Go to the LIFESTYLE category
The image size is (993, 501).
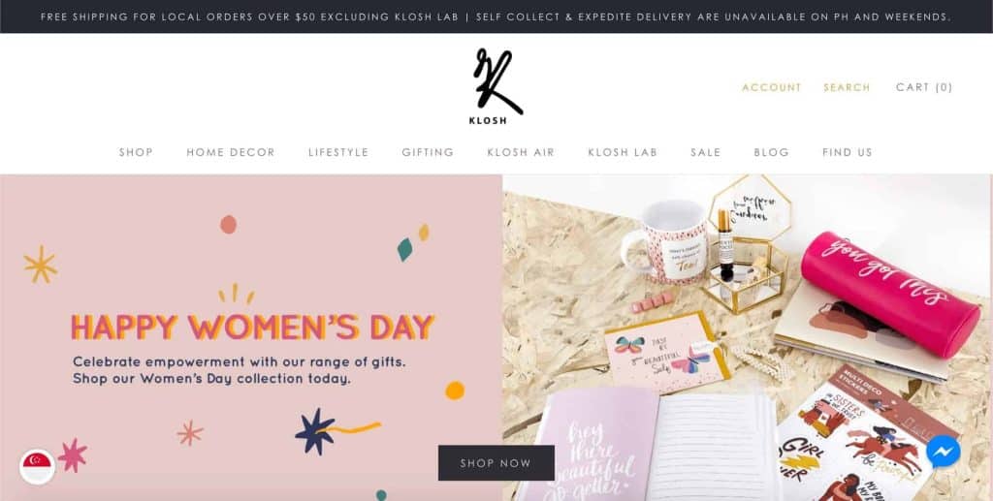point(338,152)
